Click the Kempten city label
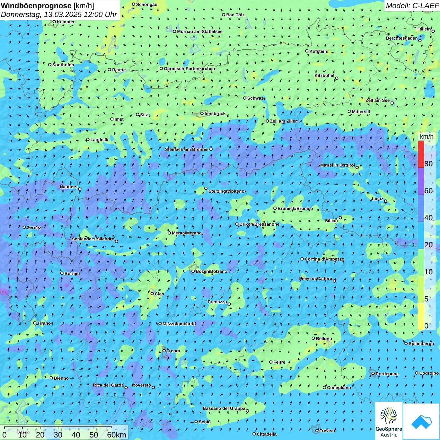The width and height of the screenshot is (440, 440). click(x=66, y=22)
